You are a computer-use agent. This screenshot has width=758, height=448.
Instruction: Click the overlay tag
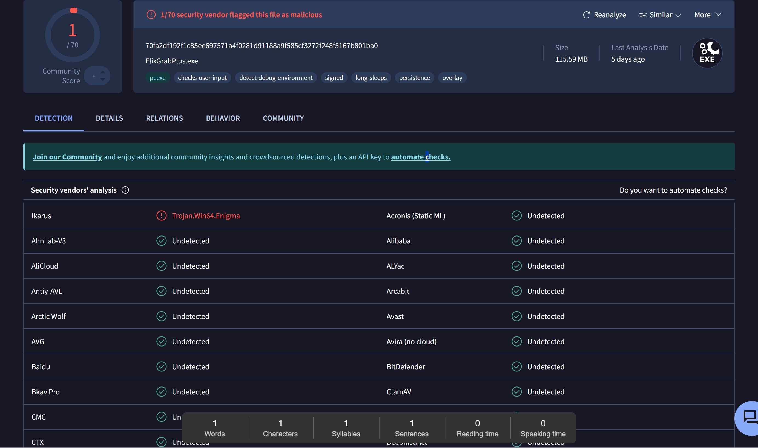pyautogui.click(x=452, y=78)
